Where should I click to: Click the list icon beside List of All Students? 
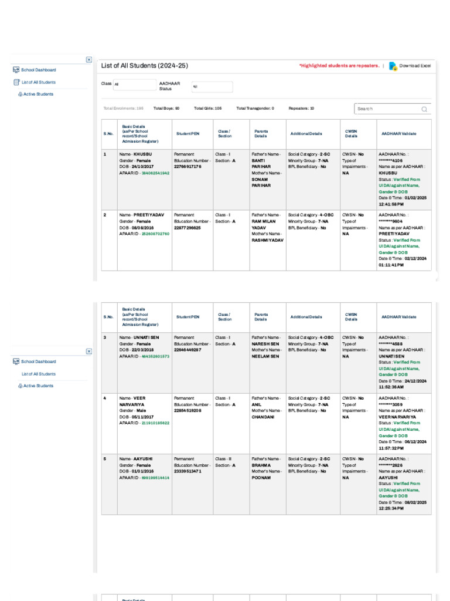click(x=16, y=82)
